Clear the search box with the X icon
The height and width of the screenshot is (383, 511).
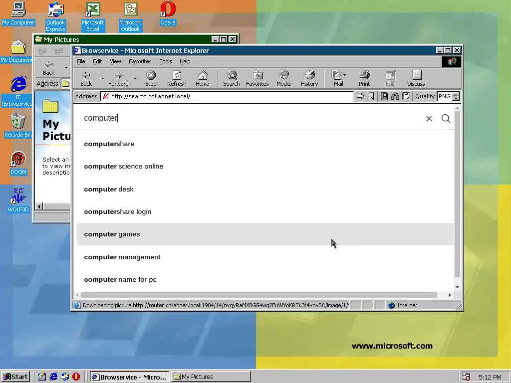point(429,119)
